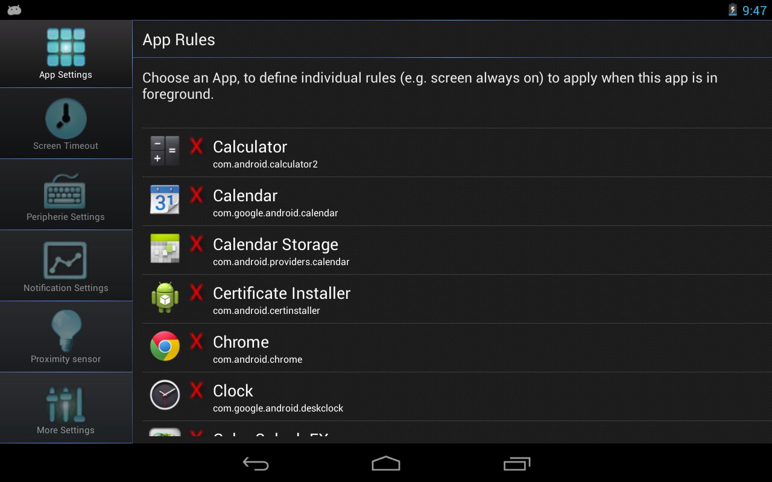The image size is (772, 482).
Task: Click the Calculator app icon
Action: point(165,151)
